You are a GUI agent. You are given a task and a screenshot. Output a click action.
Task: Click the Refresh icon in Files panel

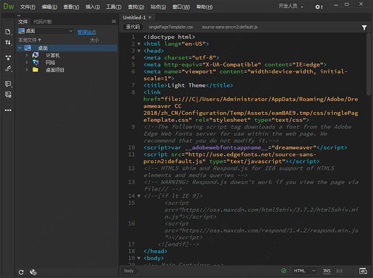tap(21, 272)
